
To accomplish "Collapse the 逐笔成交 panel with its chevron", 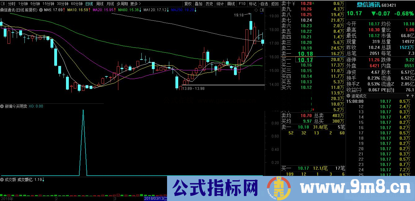I will click(x=348, y=96).
